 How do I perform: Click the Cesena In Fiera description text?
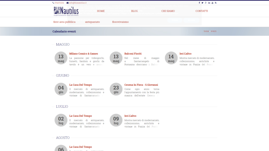click(x=142, y=92)
